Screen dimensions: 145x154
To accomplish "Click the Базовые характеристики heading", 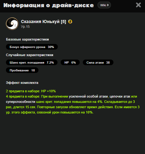I will [x=27, y=39].
